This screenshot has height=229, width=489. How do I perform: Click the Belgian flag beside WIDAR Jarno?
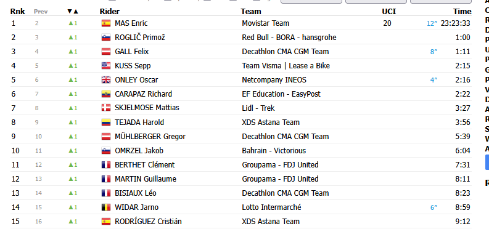click(x=106, y=207)
